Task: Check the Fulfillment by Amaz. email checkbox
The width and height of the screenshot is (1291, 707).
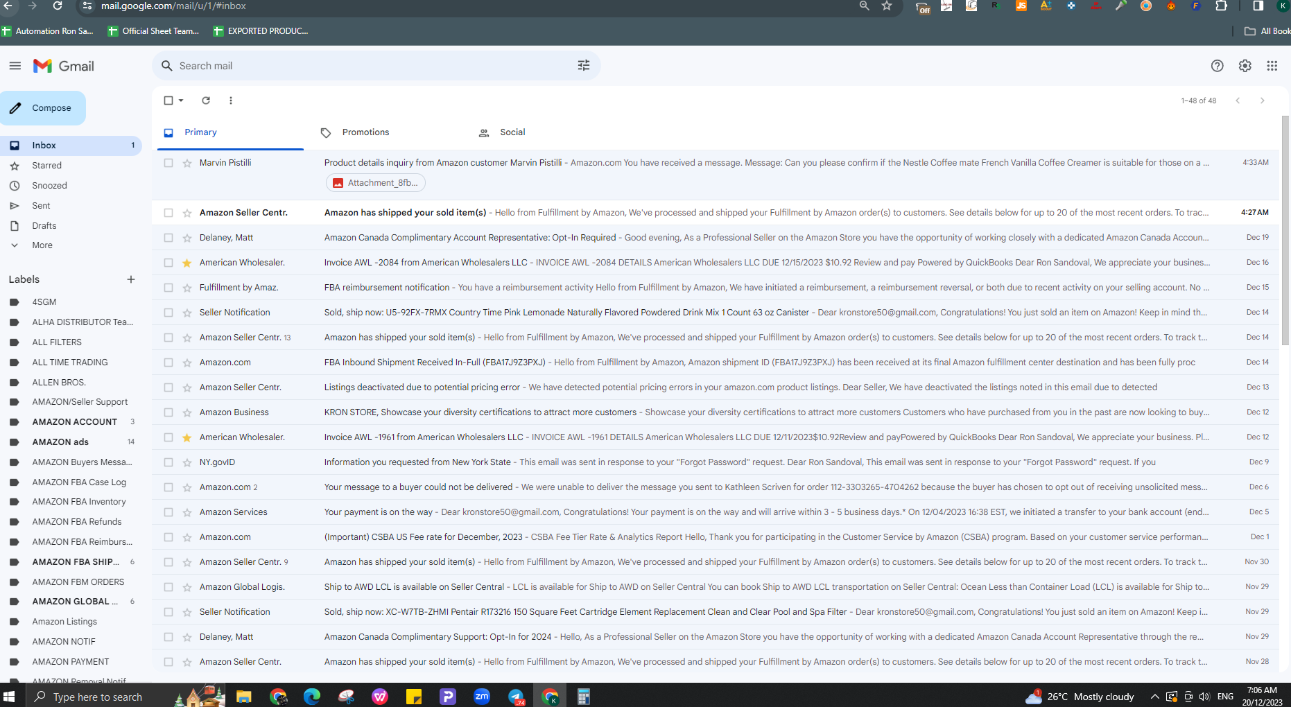Action: pos(168,288)
